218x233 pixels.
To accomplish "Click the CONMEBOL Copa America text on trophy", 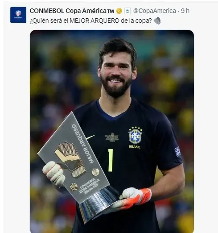I will tap(90, 185).
